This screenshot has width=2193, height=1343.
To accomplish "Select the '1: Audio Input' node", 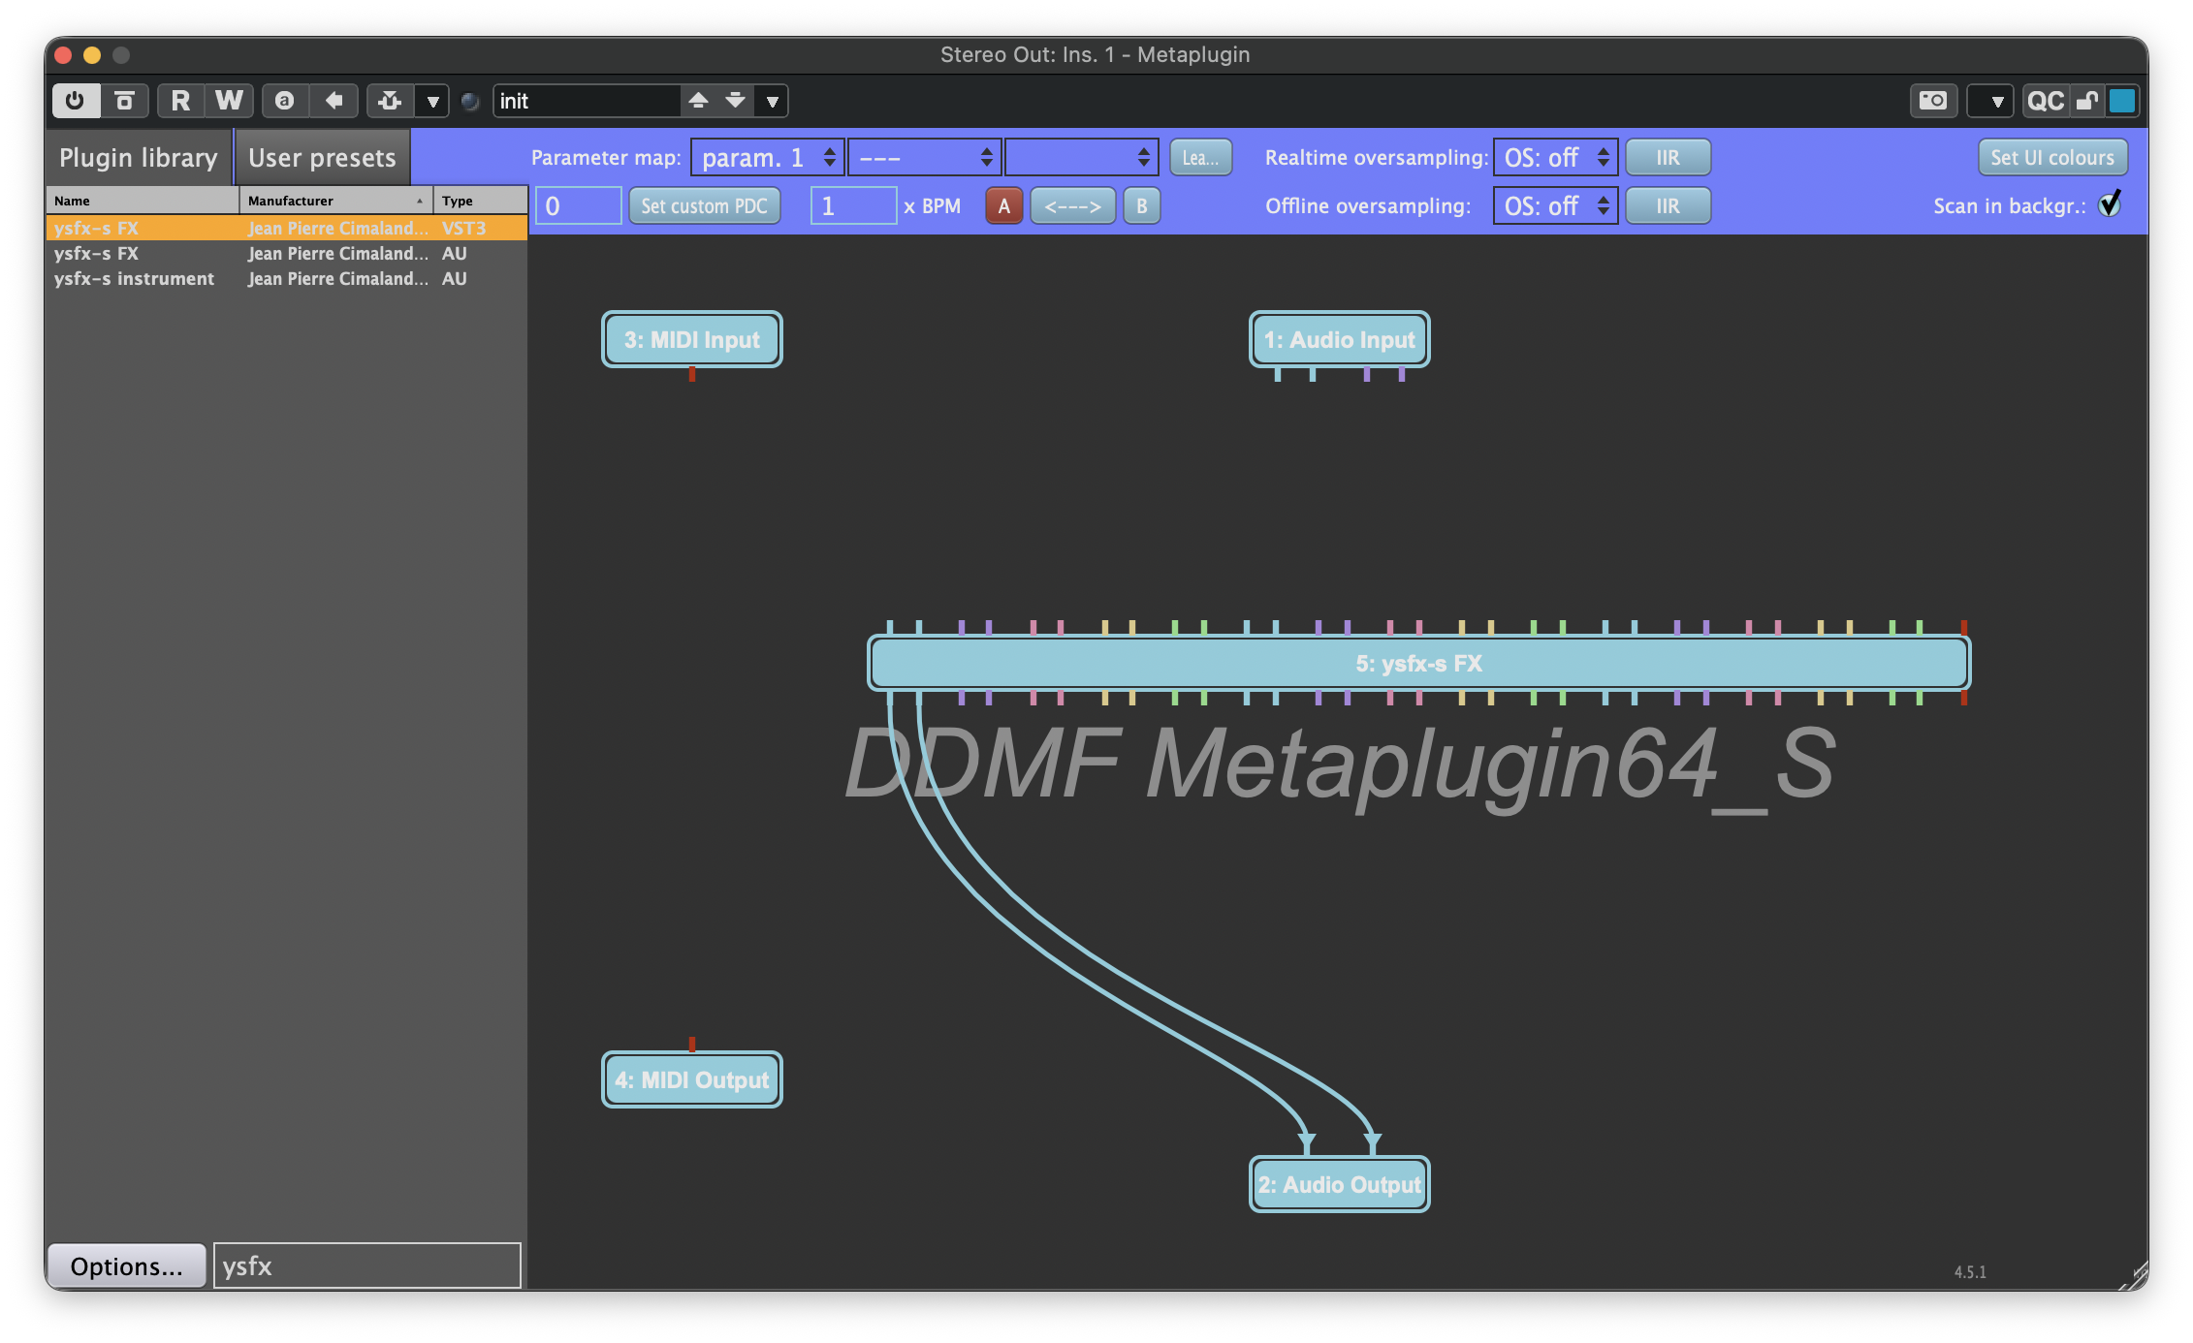I will (x=1339, y=339).
